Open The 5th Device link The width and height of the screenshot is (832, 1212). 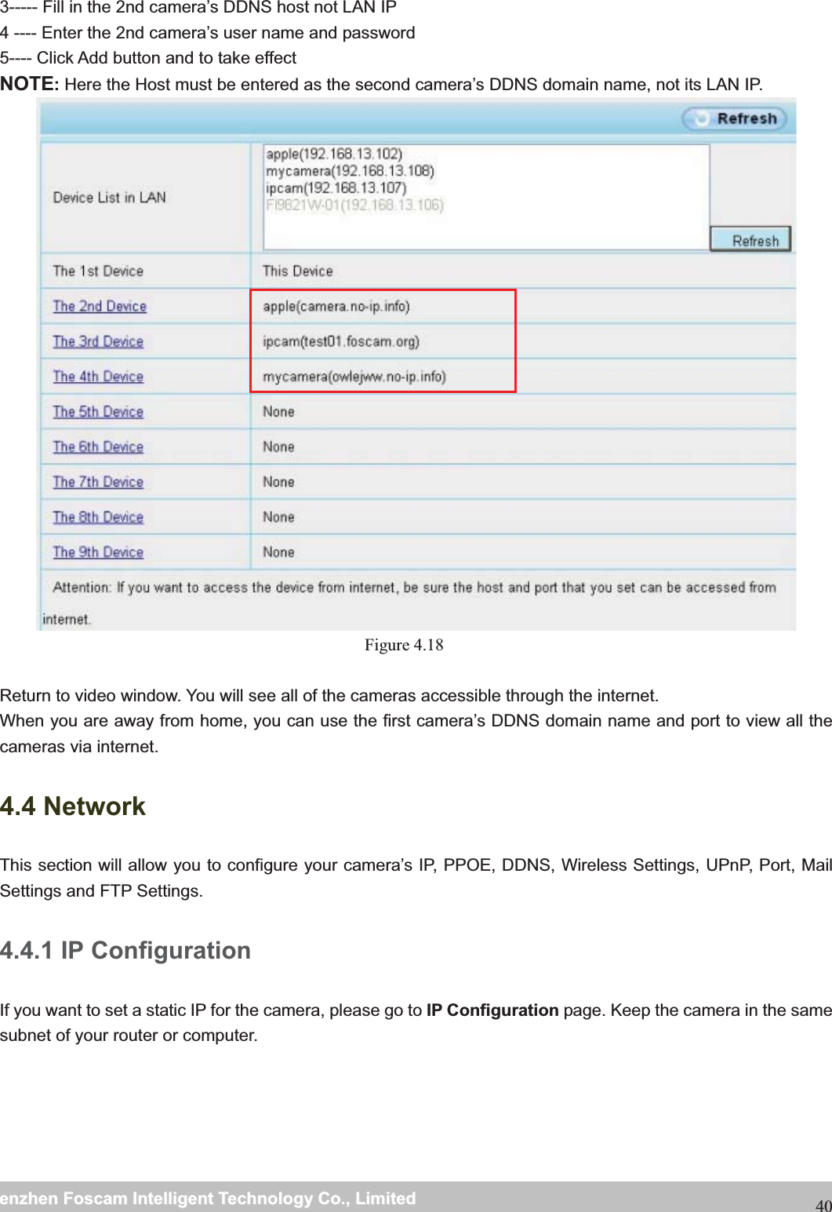click(98, 412)
